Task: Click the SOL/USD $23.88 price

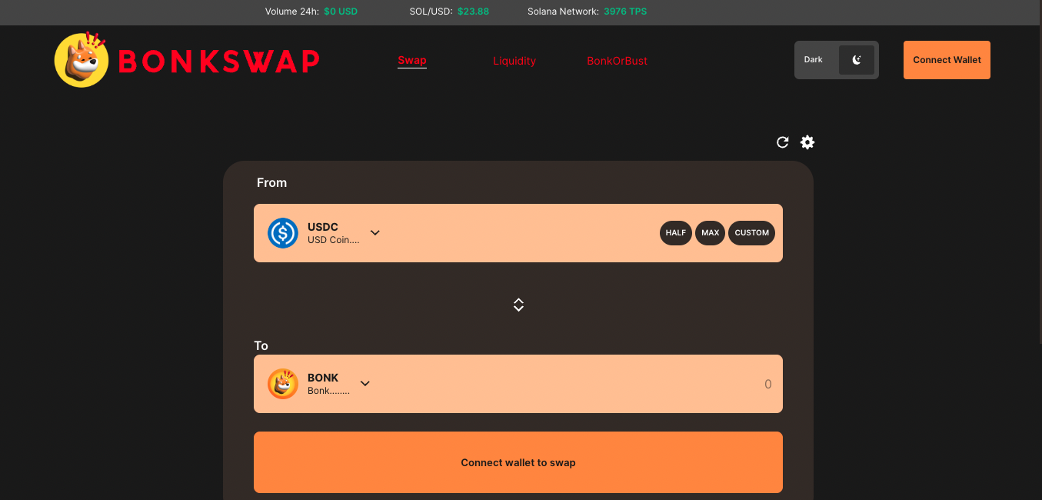Action: pyautogui.click(x=473, y=12)
